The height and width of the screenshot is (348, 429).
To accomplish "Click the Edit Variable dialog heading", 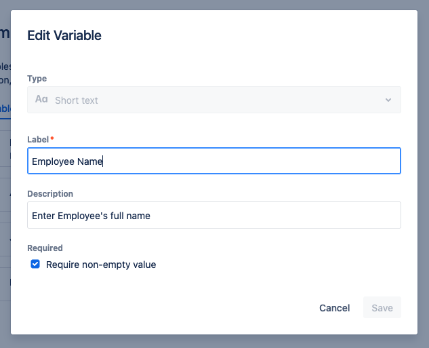I will 64,35.
